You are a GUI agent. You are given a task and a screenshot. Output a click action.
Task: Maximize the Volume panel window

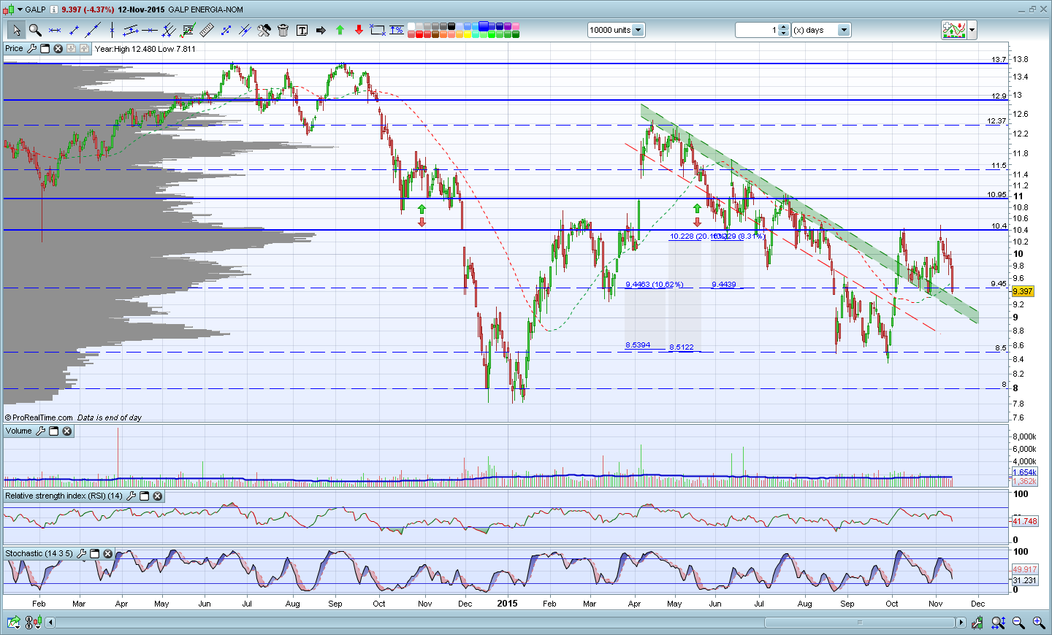(54, 431)
